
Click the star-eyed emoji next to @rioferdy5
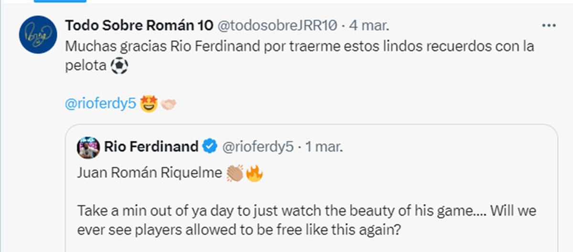(149, 104)
